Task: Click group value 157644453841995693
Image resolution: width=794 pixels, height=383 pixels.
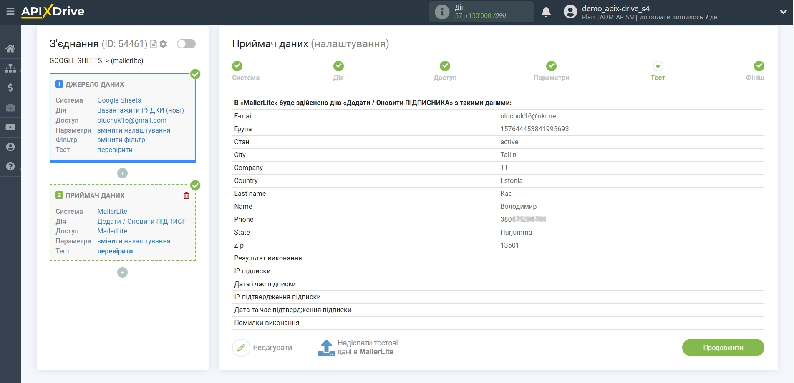Action: point(534,129)
